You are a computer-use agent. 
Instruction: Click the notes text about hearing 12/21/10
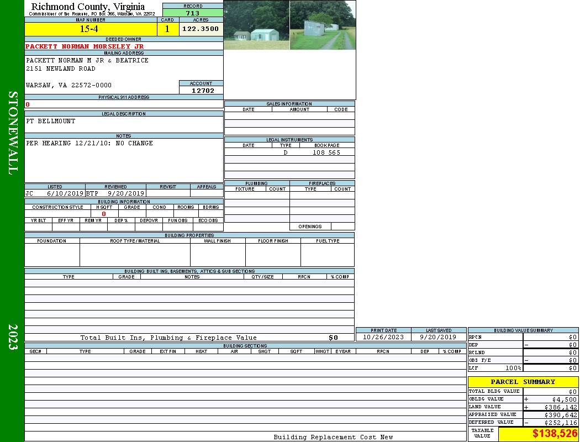(89, 143)
